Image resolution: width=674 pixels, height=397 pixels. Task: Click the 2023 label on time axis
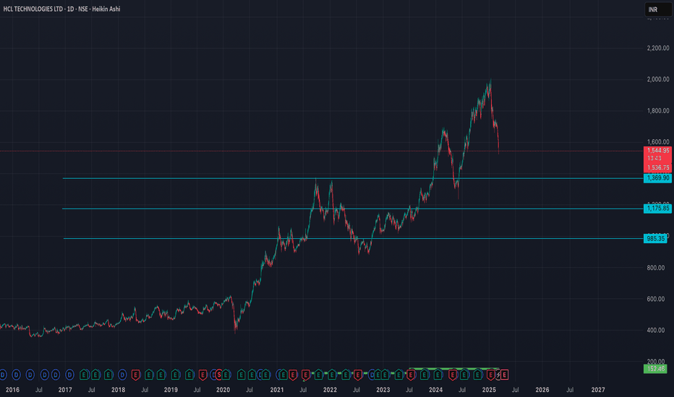tap(383, 390)
